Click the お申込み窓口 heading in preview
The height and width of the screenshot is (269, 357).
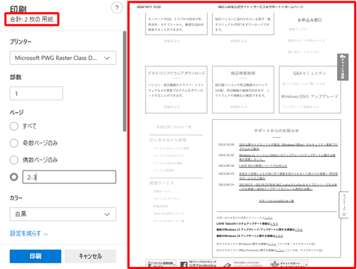tap(310, 20)
